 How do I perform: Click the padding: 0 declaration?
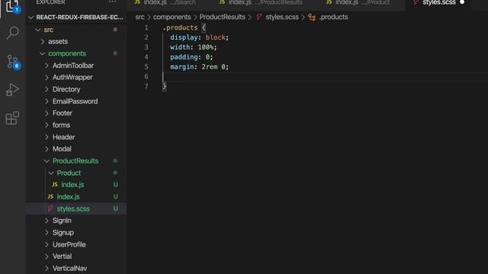tap(191, 57)
